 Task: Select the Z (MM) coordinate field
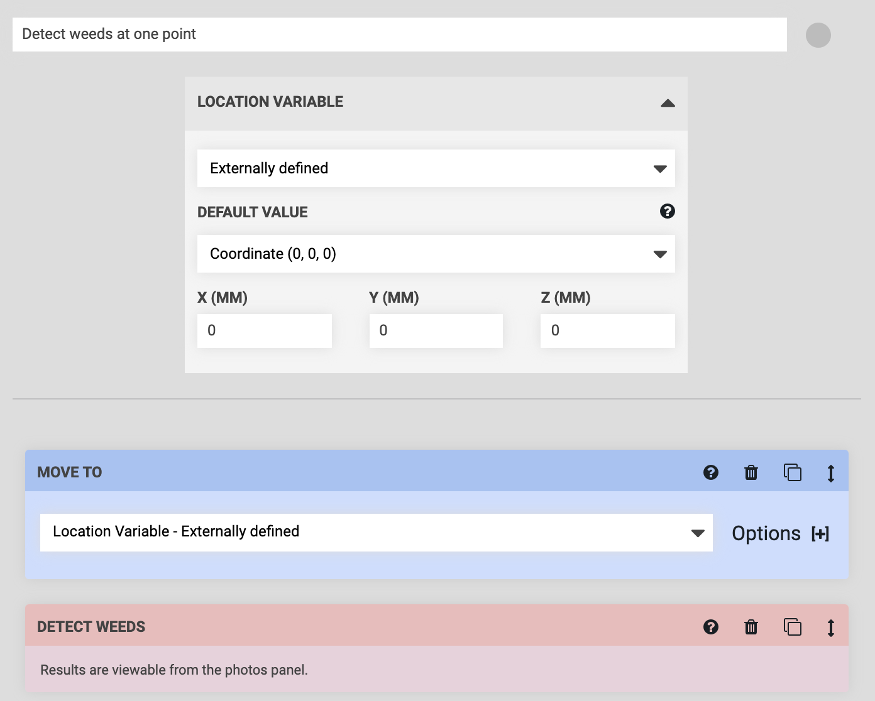(x=607, y=330)
